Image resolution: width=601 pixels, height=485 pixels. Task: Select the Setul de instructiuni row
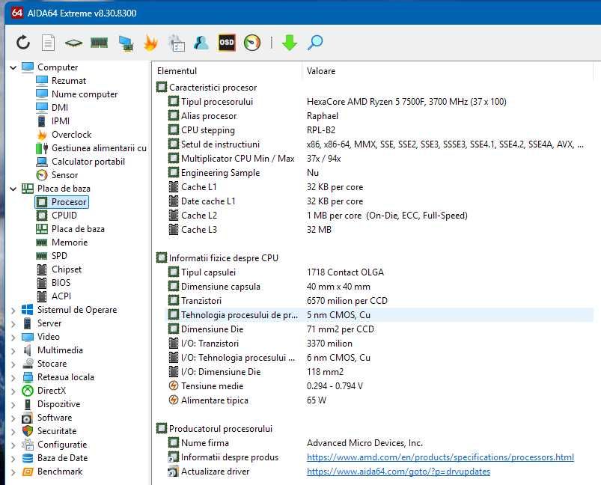pyautogui.click(x=379, y=144)
